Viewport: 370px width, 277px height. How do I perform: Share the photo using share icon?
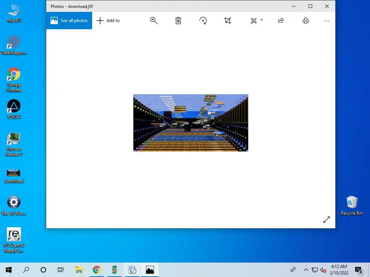click(x=281, y=21)
